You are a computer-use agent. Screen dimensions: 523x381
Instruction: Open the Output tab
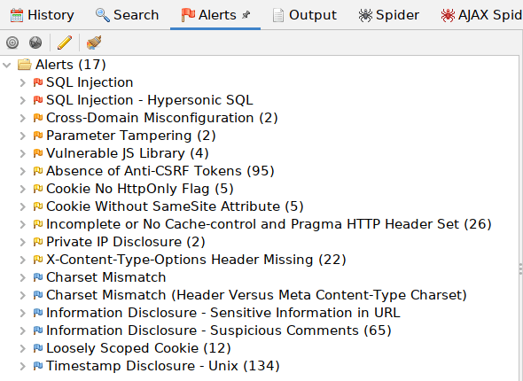click(x=305, y=15)
